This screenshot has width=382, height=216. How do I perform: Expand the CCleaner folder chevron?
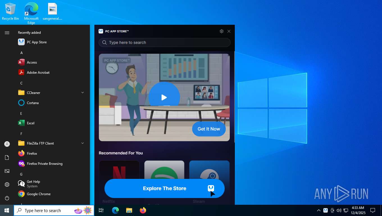(83, 93)
